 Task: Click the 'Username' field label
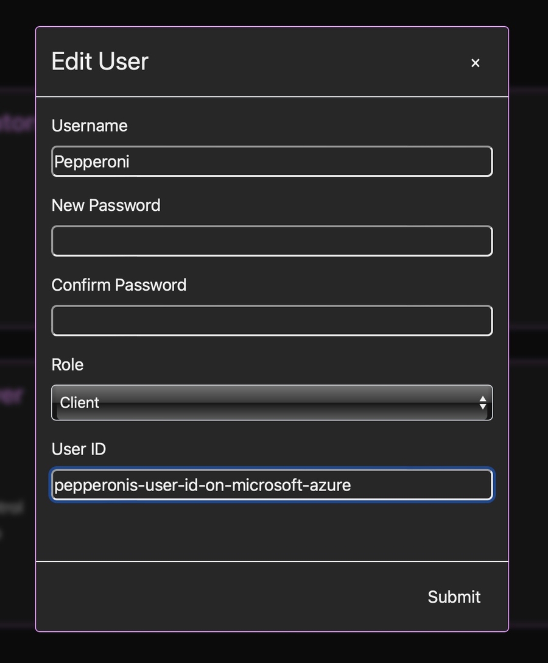[x=90, y=126]
